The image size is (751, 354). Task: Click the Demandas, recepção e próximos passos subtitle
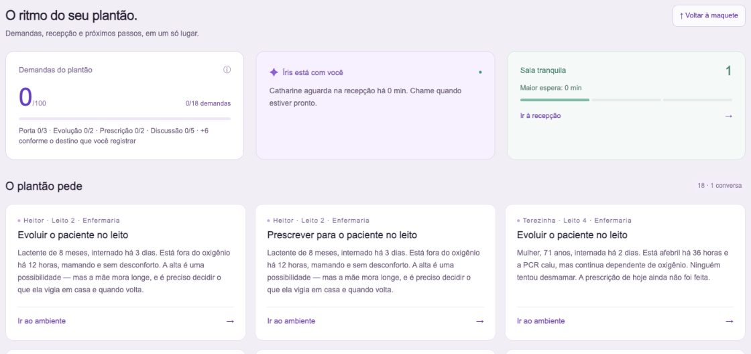tap(102, 34)
